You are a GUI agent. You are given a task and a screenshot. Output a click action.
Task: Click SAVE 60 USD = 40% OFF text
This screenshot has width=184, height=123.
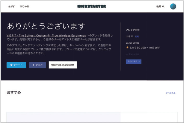coord(145,48)
